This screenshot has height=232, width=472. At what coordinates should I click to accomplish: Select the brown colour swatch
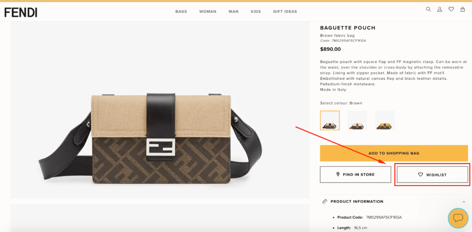(x=330, y=121)
